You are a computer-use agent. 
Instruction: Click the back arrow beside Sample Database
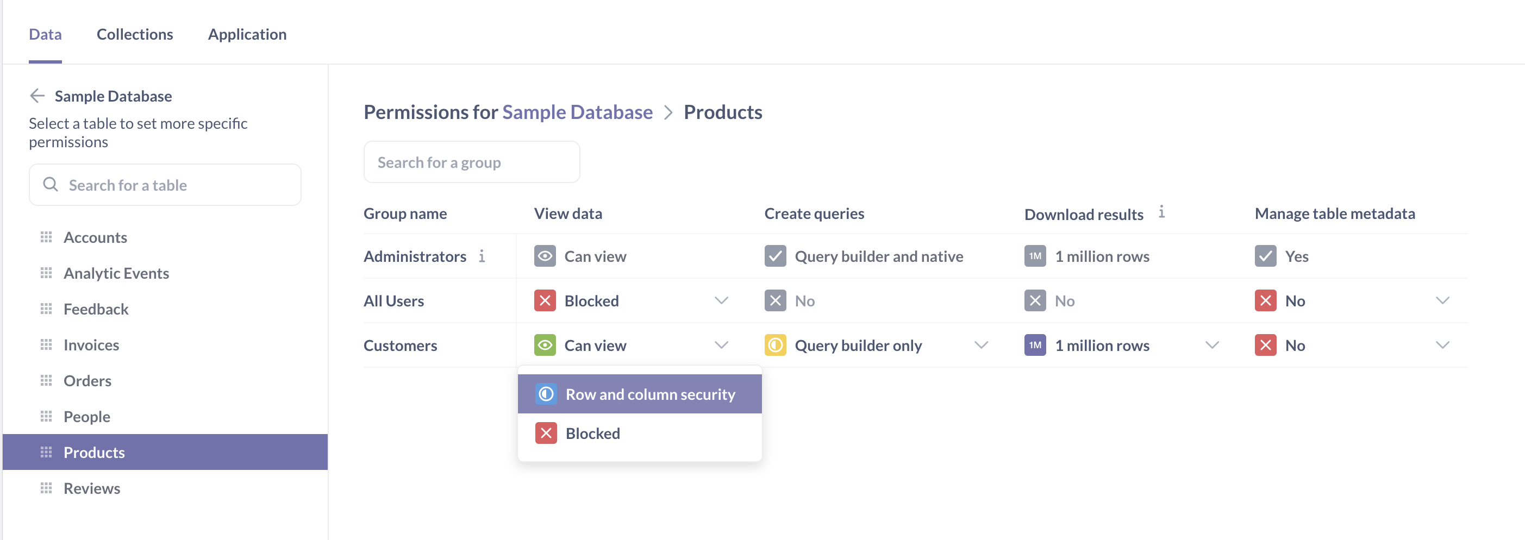pos(37,96)
